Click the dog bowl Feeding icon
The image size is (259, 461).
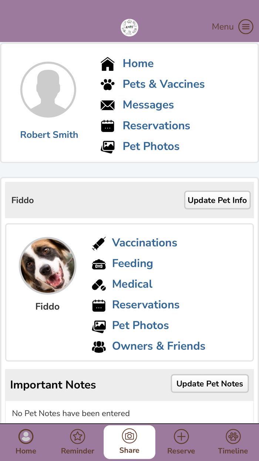pos(98,264)
